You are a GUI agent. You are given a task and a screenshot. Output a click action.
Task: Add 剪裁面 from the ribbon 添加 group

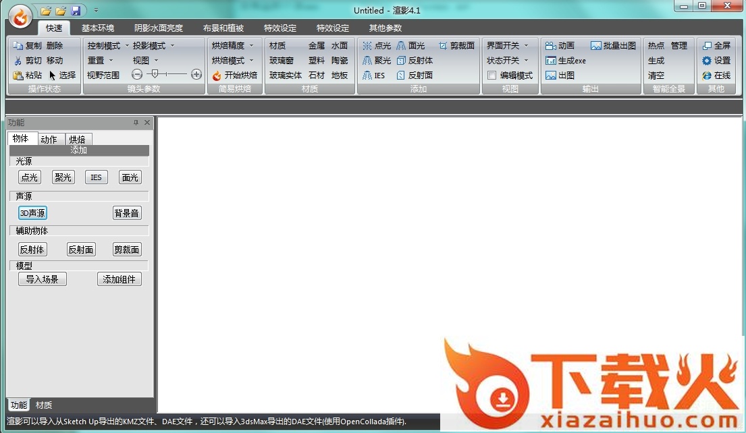click(x=457, y=46)
